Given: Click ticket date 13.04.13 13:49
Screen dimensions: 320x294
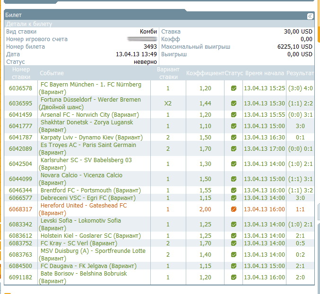Looking at the screenshot, I should pos(136,54).
